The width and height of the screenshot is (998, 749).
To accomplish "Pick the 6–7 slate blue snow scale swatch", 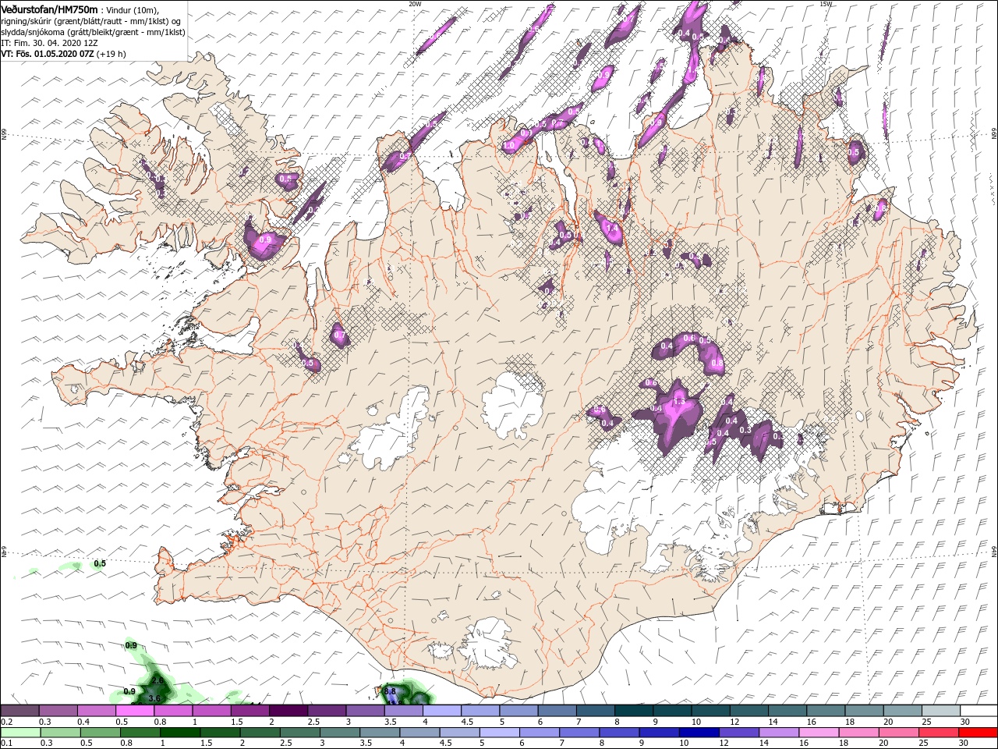I will (556, 710).
